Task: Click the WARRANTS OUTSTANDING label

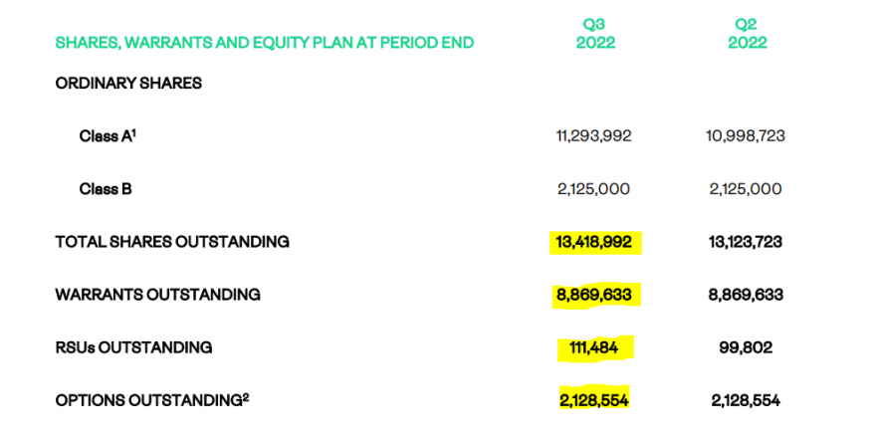Action: tap(157, 295)
